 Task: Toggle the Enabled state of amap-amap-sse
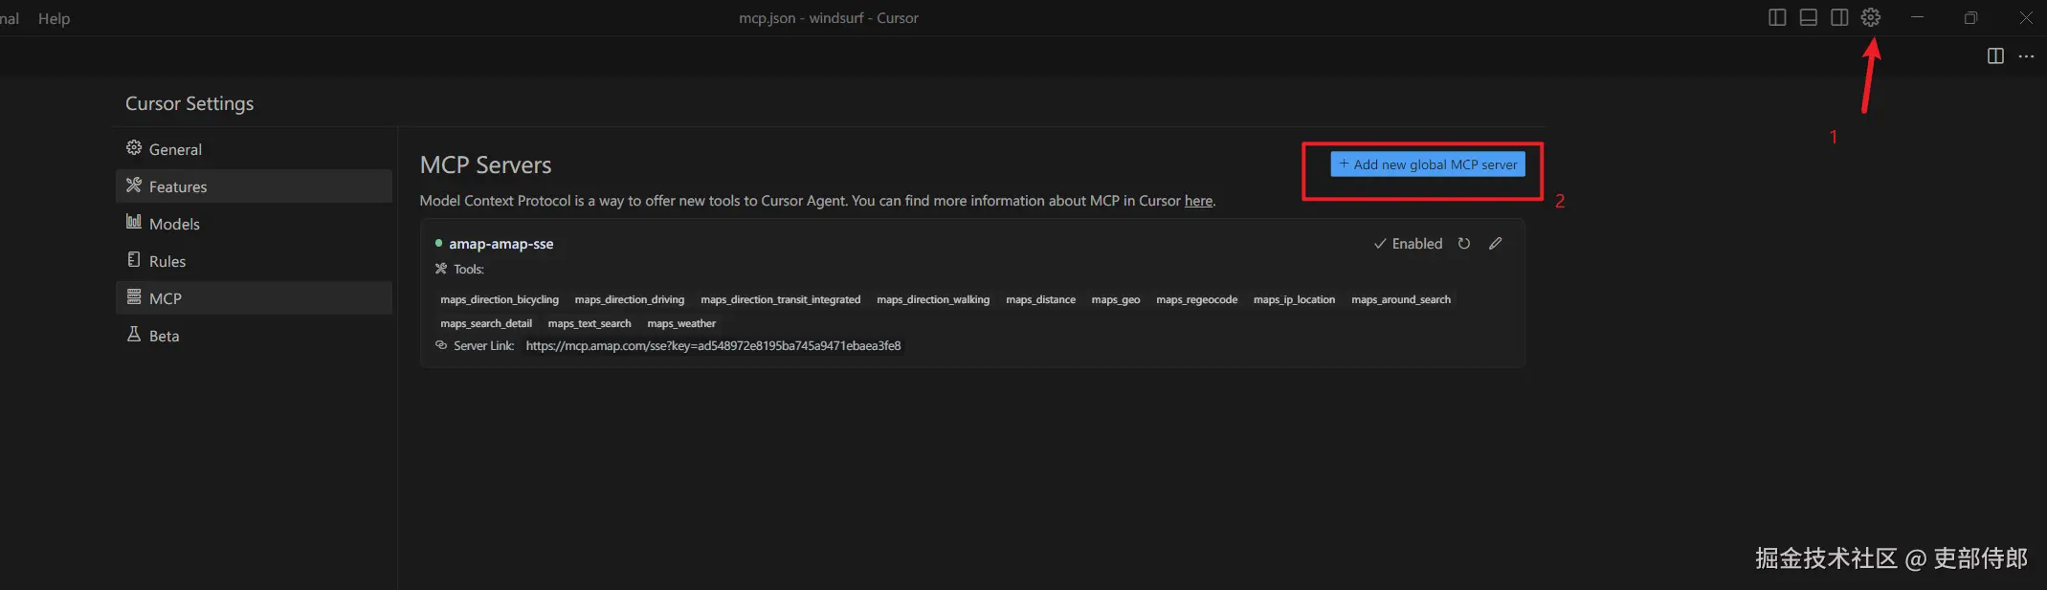tap(1408, 244)
